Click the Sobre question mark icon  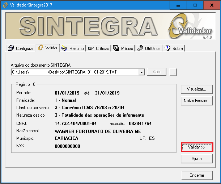click(167, 48)
